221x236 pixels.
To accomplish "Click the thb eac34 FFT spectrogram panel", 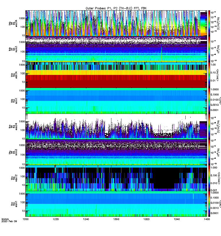I will pyautogui.click(x=116, y=23).
